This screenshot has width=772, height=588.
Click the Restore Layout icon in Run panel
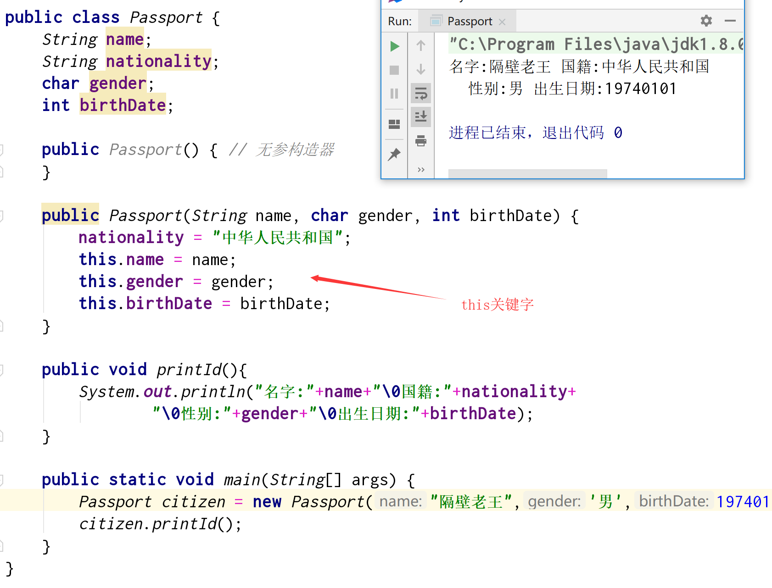[394, 124]
